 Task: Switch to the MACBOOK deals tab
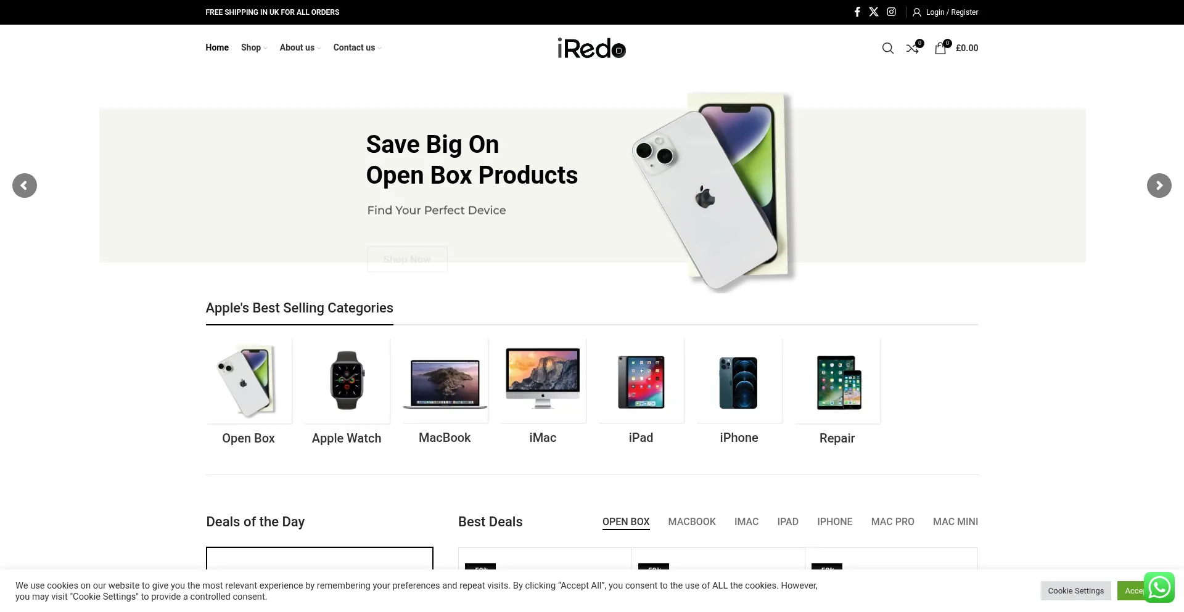pos(692,522)
